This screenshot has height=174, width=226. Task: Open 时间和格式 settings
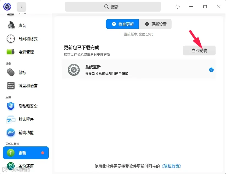point(26,39)
